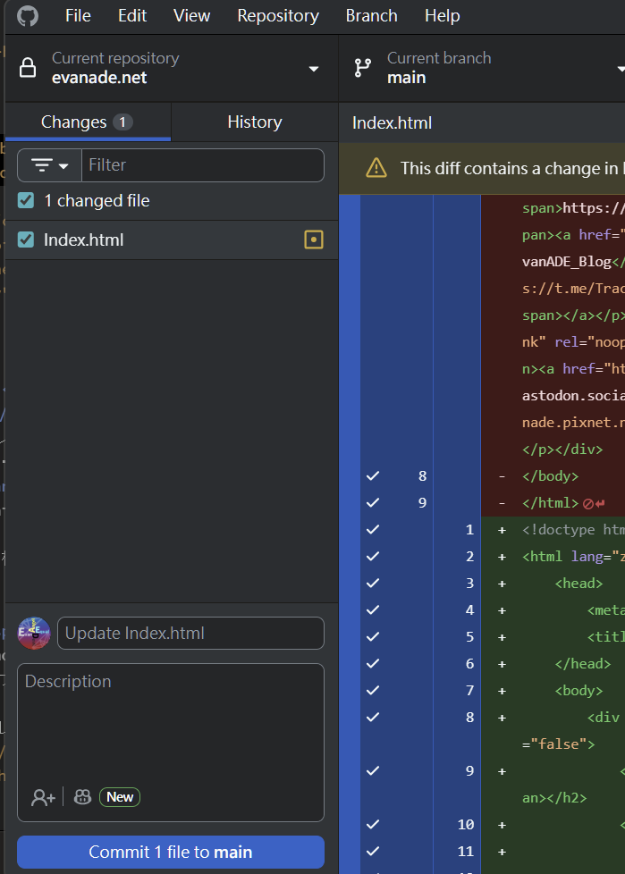Open the View menu
Image resolution: width=625 pixels, height=874 pixels.
click(191, 15)
